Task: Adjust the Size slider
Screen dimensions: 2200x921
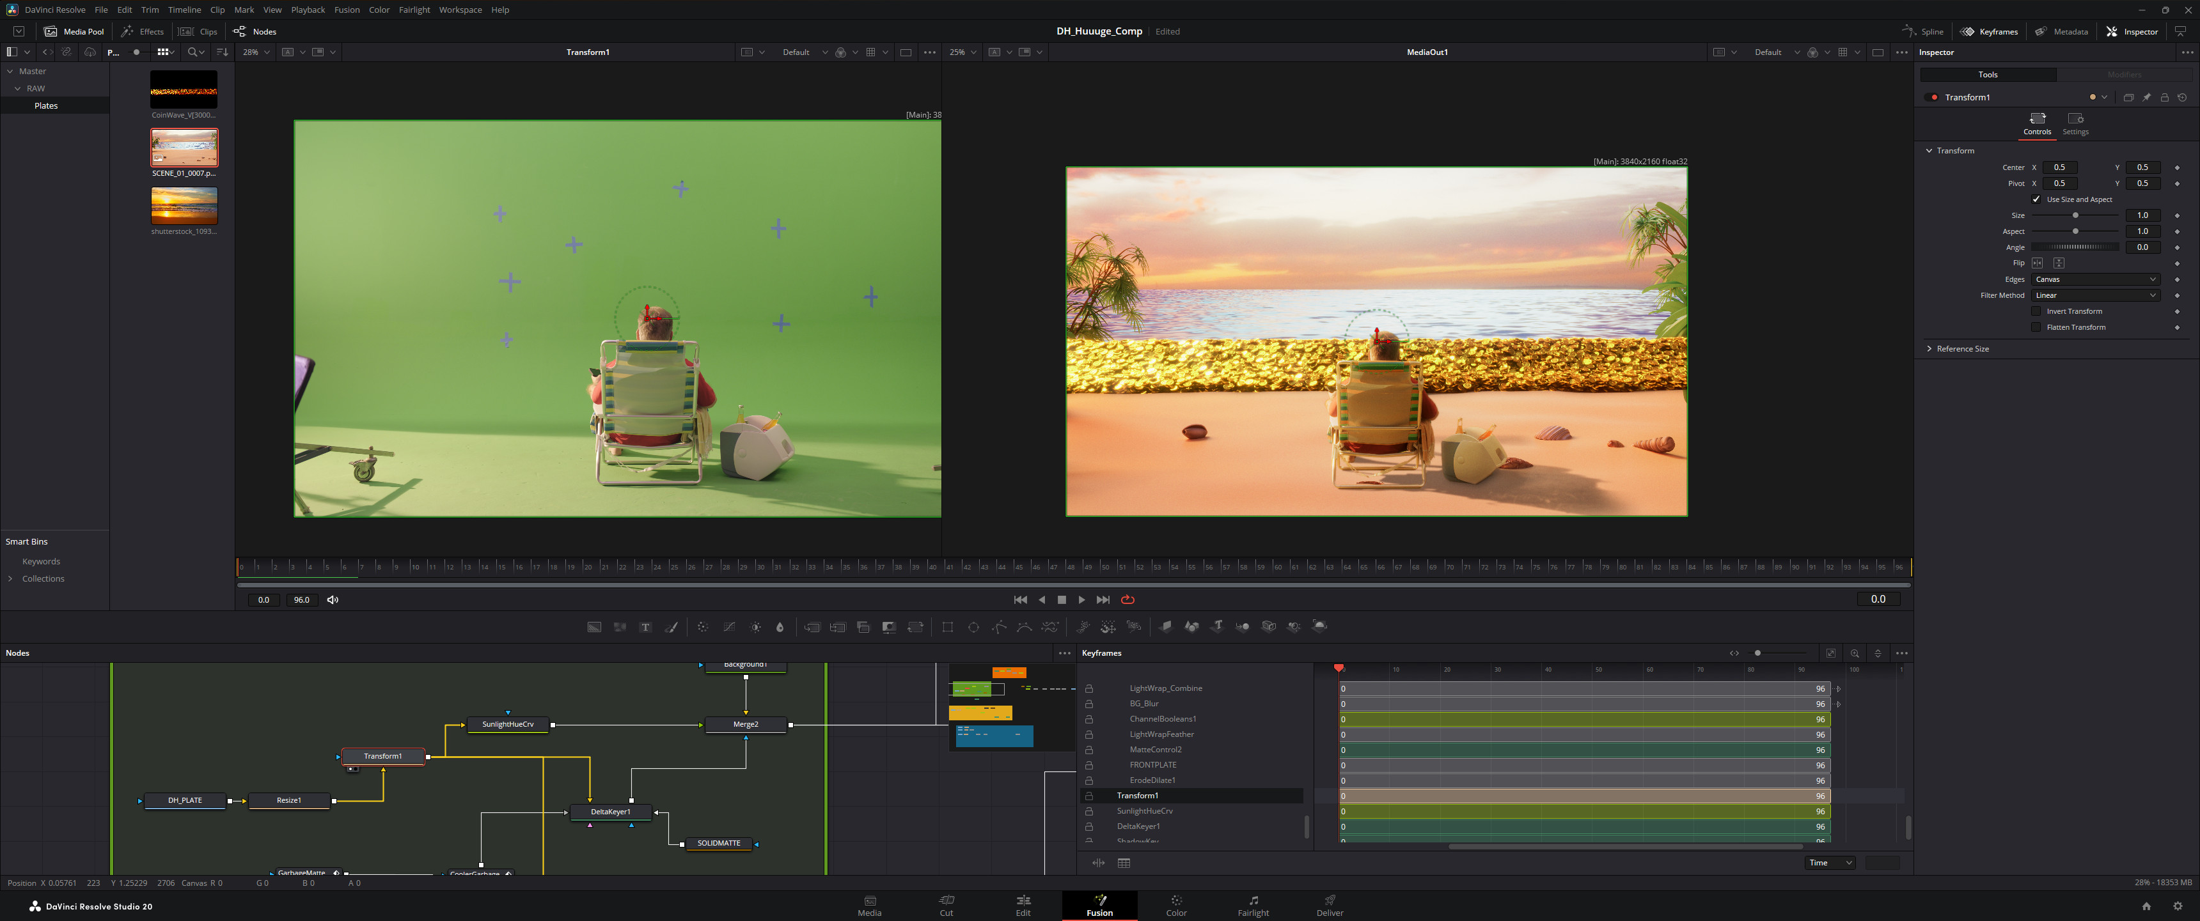Action: [2075, 215]
